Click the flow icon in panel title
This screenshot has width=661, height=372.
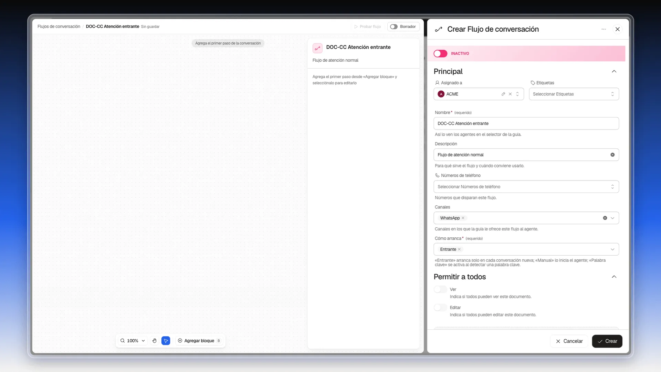pos(439,29)
